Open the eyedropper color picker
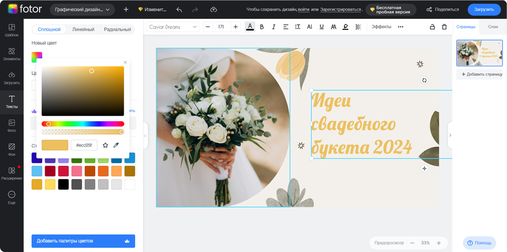This screenshot has width=507, height=252. click(116, 145)
